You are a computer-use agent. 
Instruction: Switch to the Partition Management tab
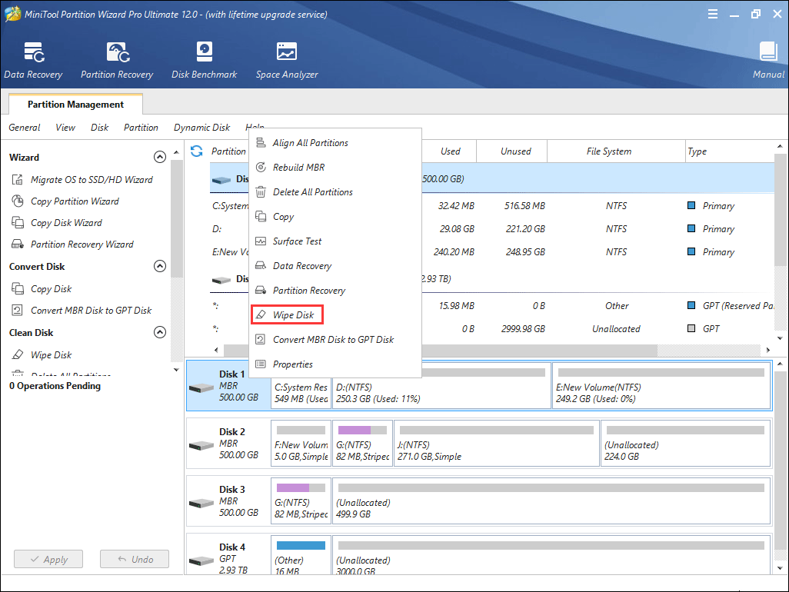pos(75,105)
